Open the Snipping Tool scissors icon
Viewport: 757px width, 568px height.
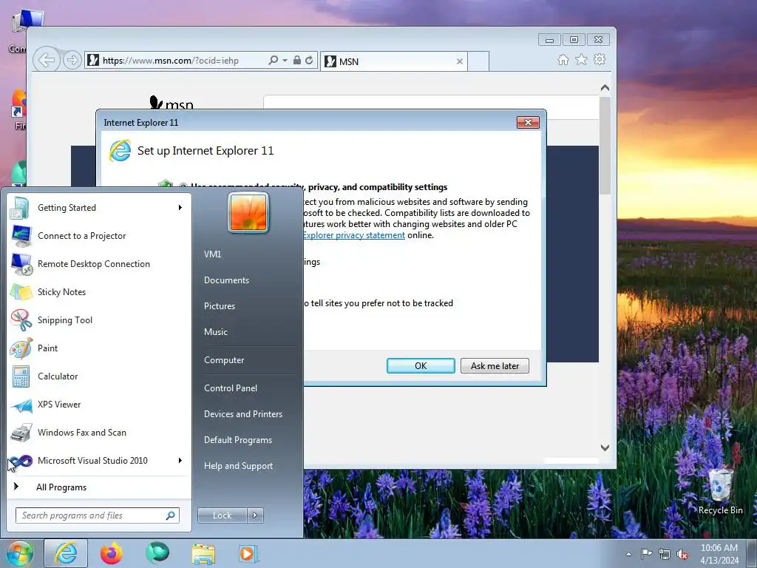(21, 319)
